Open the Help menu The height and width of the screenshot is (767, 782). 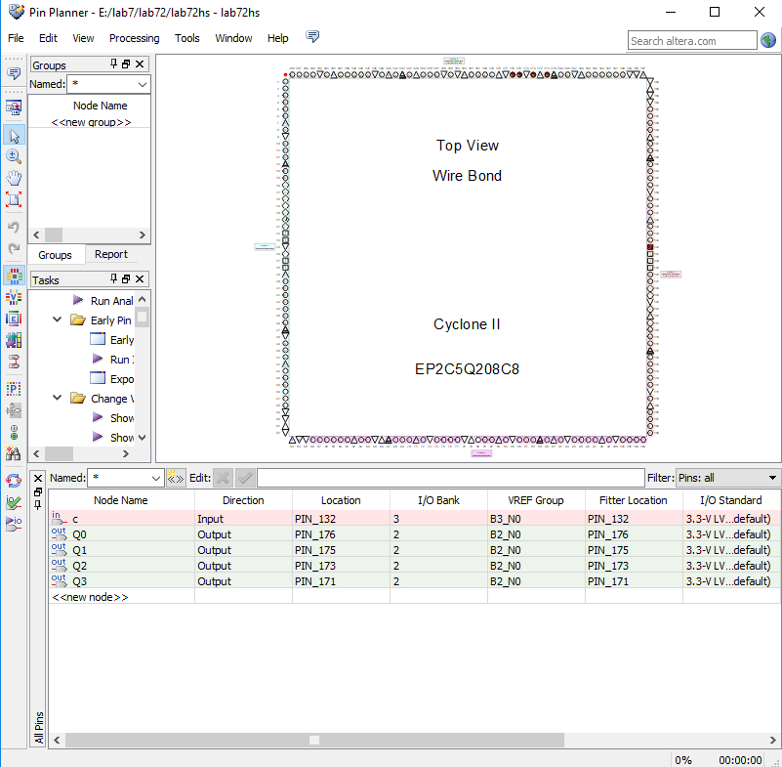tap(278, 38)
